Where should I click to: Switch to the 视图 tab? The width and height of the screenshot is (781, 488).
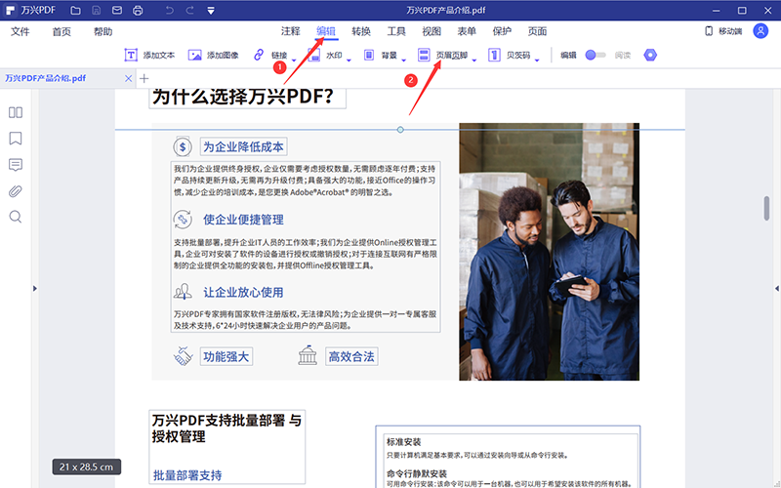point(432,31)
